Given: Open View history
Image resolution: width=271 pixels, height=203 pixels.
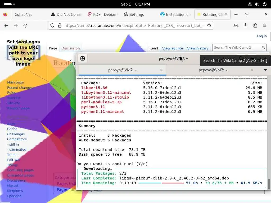Looking at the screenshot, I should [197, 48].
